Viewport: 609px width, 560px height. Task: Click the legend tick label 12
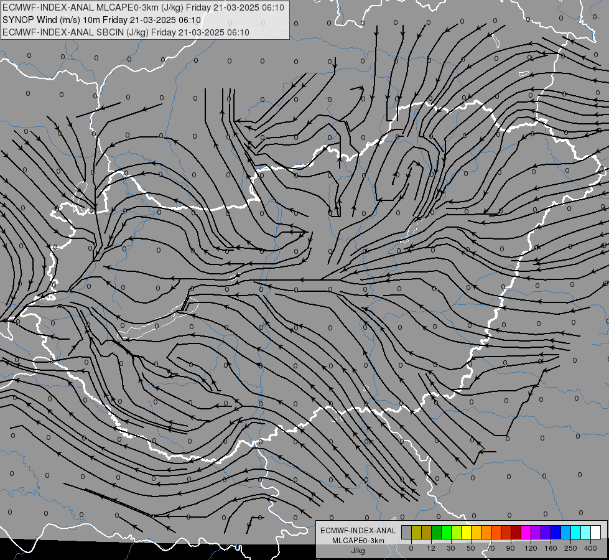pos(431,548)
